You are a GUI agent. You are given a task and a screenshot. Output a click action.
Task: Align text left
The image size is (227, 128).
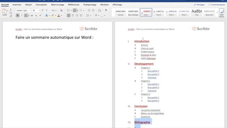[68, 15]
